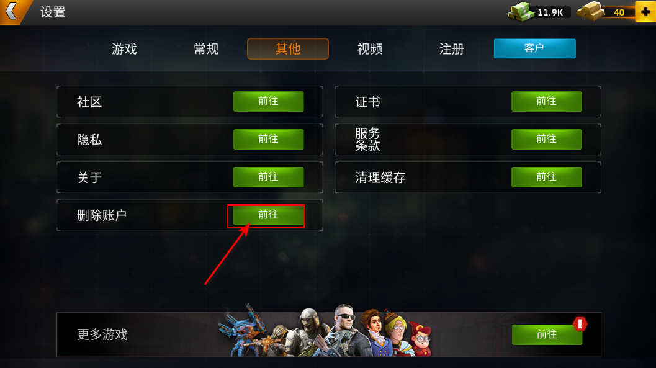
Task: Click the blue 客户 button
Action: click(535, 48)
